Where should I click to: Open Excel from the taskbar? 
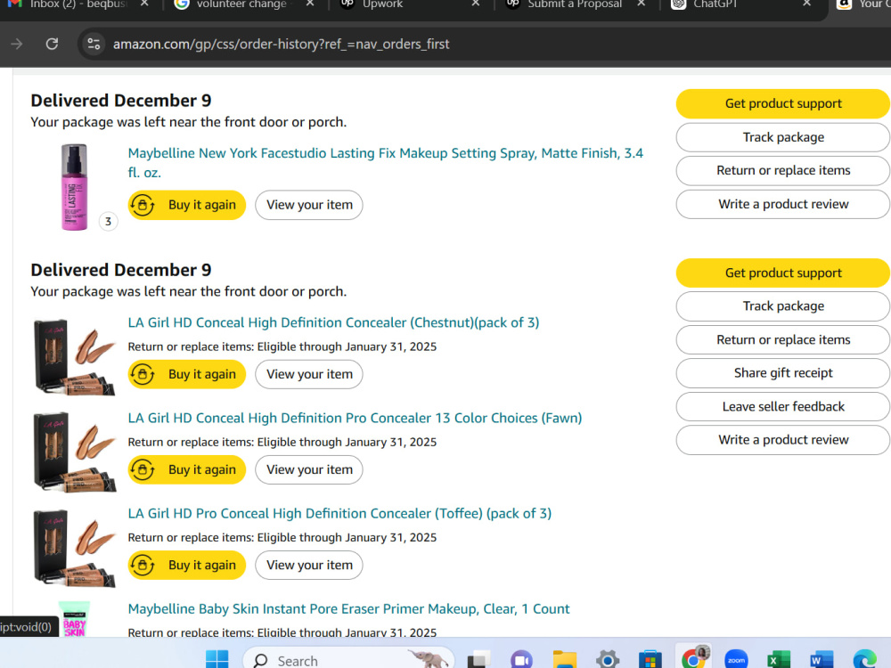click(x=779, y=660)
